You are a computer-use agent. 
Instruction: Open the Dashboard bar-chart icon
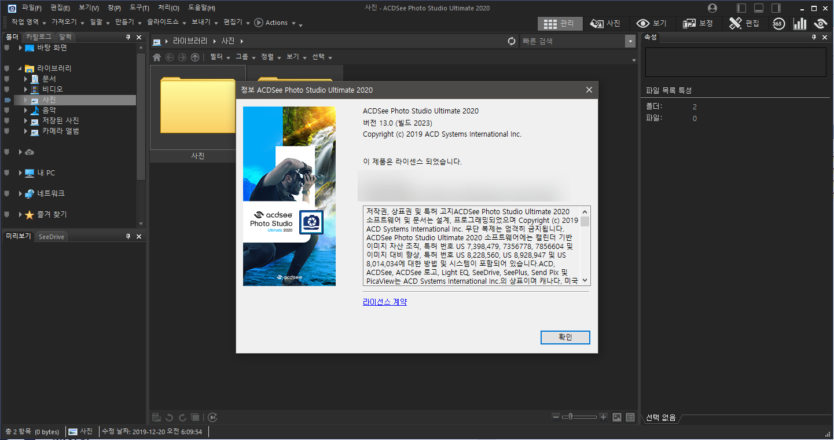click(x=800, y=23)
